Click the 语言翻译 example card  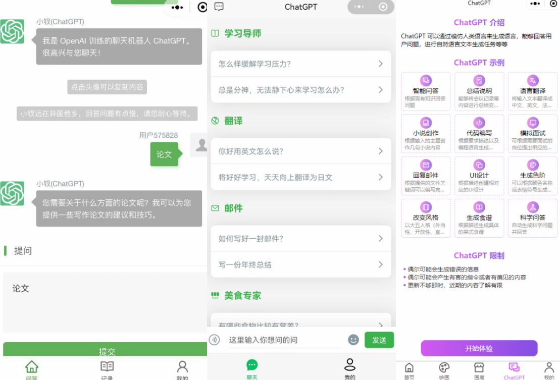(533, 91)
